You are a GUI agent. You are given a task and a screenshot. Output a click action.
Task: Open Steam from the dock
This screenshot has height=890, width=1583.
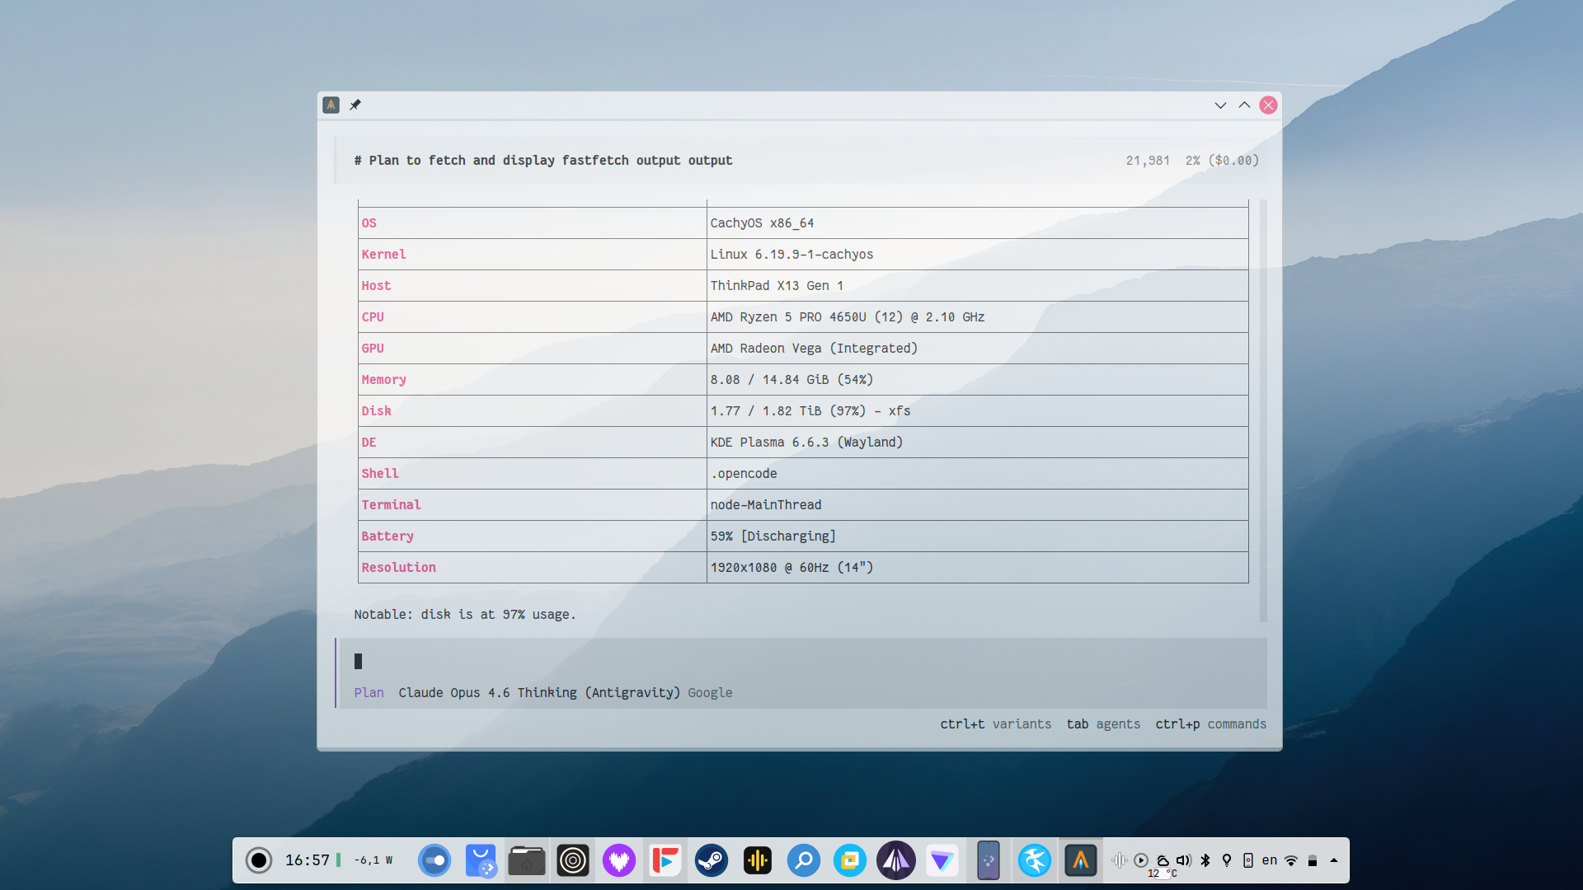coord(711,860)
